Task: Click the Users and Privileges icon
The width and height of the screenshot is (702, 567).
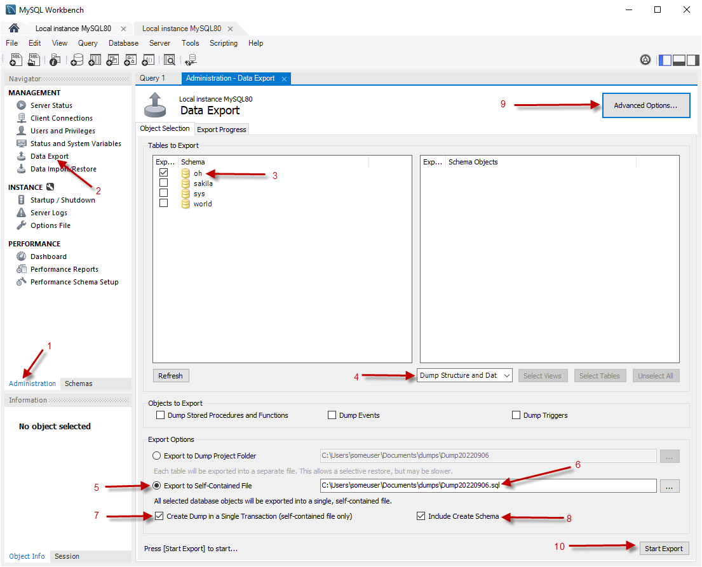Action: 21,131
